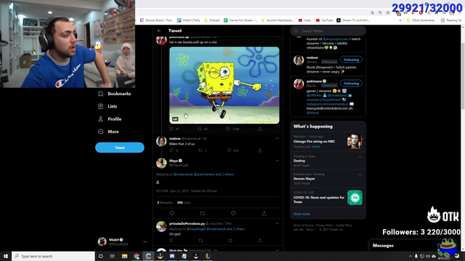Open options menu on malena's reply tweet
This screenshot has height=261, width=465.
tap(278, 138)
